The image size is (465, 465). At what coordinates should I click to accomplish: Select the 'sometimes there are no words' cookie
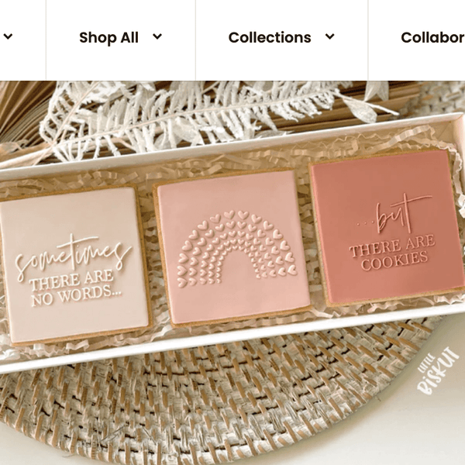pos(75,264)
